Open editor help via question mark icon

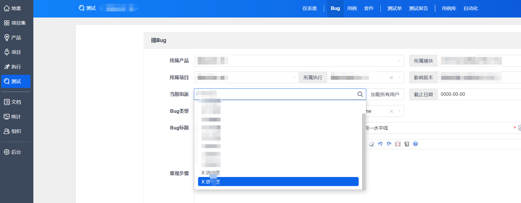coord(415,144)
